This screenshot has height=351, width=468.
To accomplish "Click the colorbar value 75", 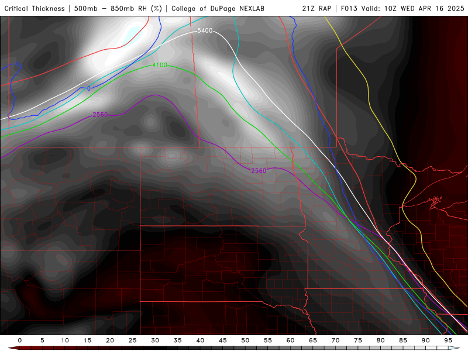I will point(358,340).
